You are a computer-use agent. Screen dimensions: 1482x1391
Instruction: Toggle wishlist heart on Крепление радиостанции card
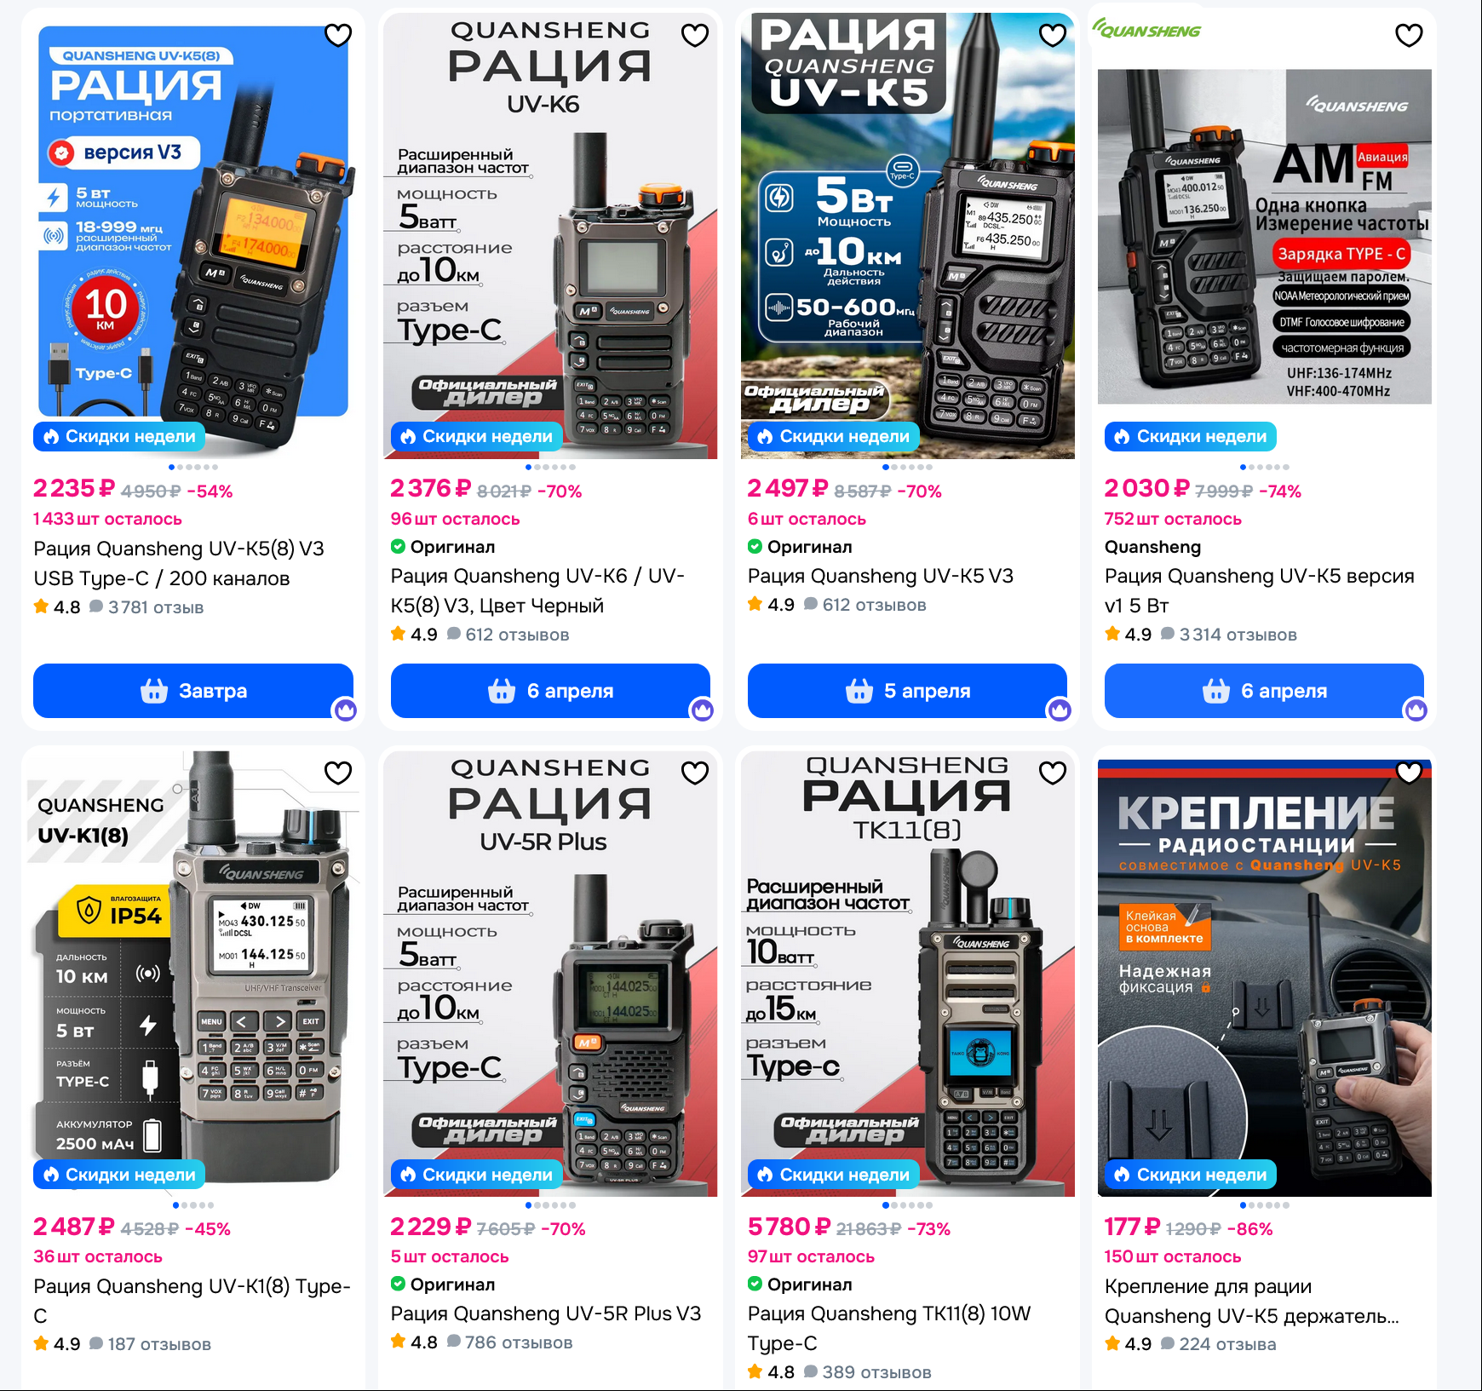[x=1409, y=773]
